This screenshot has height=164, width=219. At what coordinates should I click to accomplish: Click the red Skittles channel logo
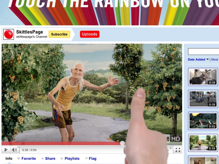pyautogui.click(x=9, y=34)
